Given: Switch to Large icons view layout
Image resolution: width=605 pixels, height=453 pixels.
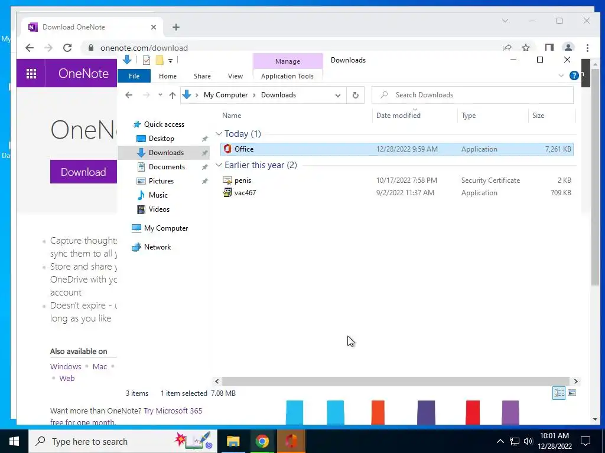Looking at the screenshot, I should click(x=572, y=393).
